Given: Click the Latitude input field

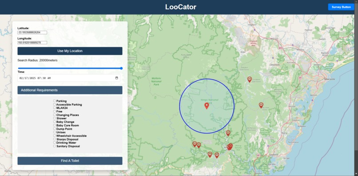Looking at the screenshot, I should pyautogui.click(x=32, y=33).
